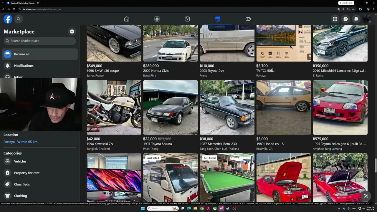View the green pool table listing photo

tap(227, 178)
